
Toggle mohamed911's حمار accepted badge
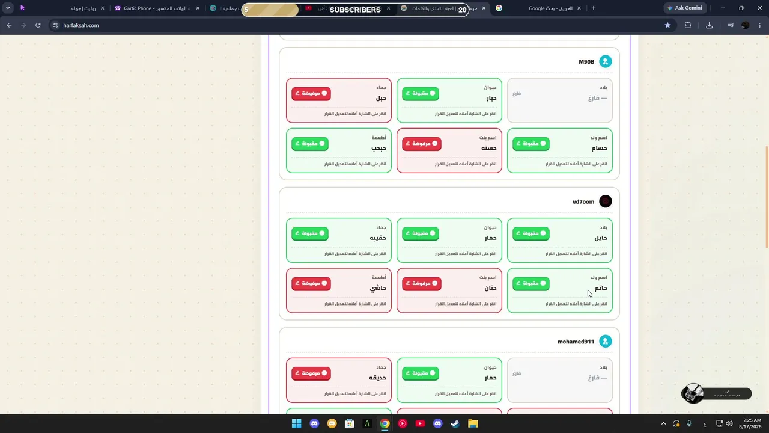pyautogui.click(x=421, y=373)
